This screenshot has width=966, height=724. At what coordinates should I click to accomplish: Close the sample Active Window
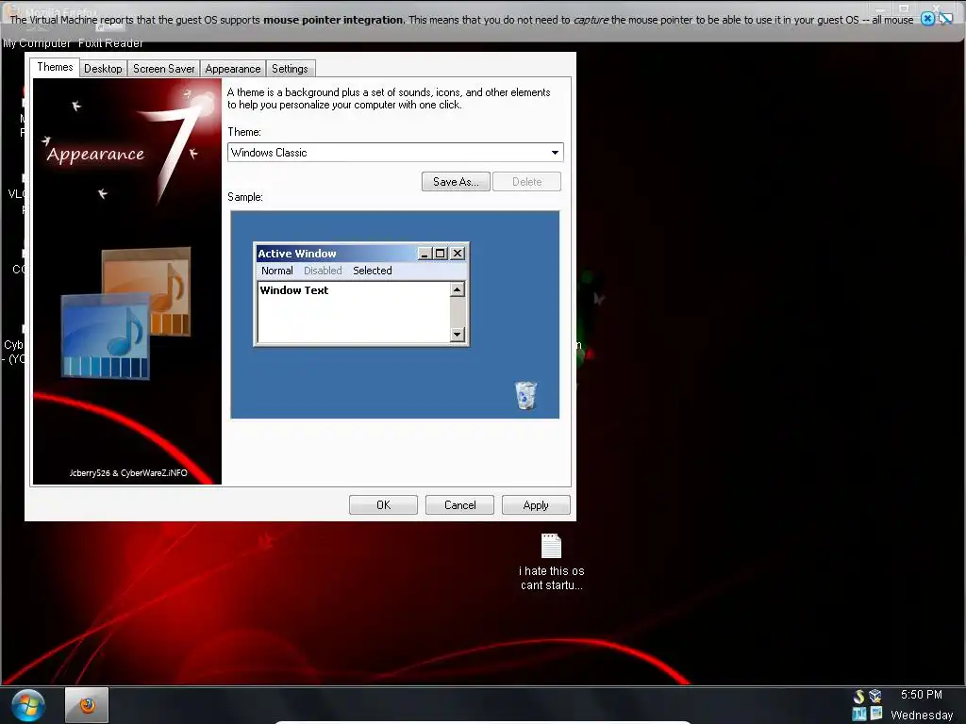pyautogui.click(x=458, y=253)
